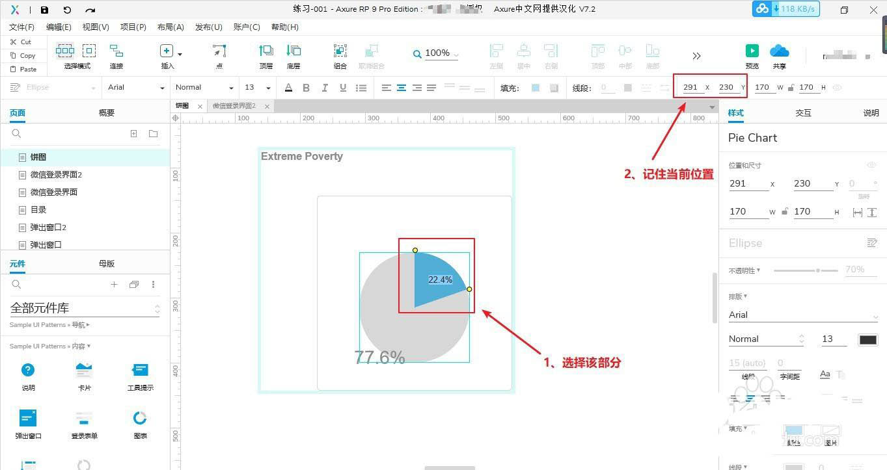This screenshot has width=887, height=470.
Task: Choose the contained selection mode icon
Action: coord(89,51)
